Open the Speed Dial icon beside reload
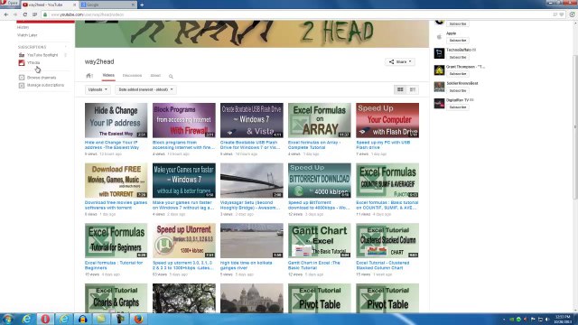Image resolution: width=578 pixels, height=325 pixels. click(x=34, y=14)
